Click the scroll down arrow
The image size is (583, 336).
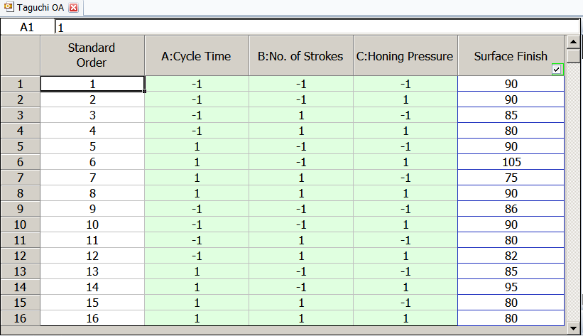(x=573, y=329)
